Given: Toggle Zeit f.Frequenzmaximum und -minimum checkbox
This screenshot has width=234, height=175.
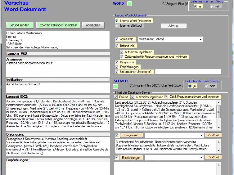Looking at the screenshot, I should [x=166, y=97].
